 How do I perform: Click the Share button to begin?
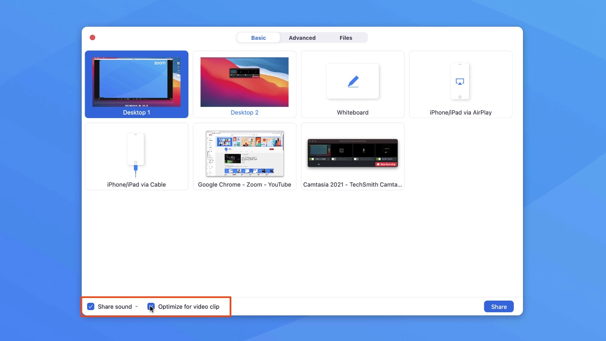coord(499,307)
